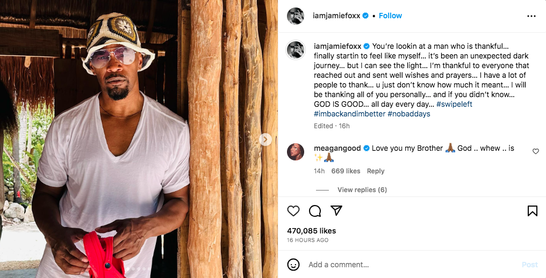
Task: Open meagangood username link in comment
Action: [337, 148]
